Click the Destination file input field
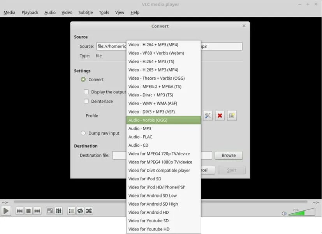 coord(162,155)
